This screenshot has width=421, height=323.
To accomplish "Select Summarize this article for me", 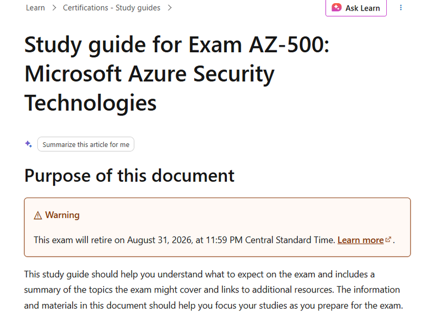I will (x=86, y=144).
